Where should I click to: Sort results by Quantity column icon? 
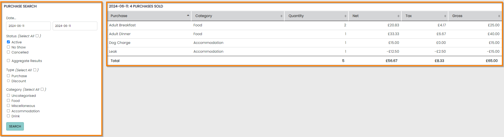tap(345, 16)
